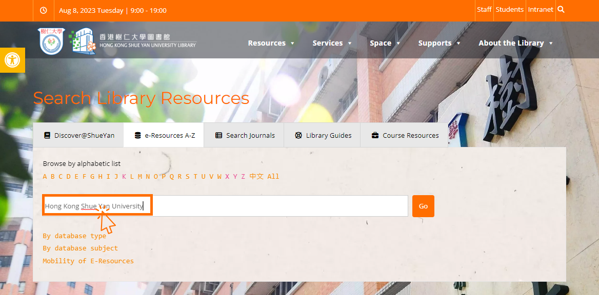This screenshot has height=295, width=599.
Task: Browse databases by the 中文 link
Action: (256, 176)
